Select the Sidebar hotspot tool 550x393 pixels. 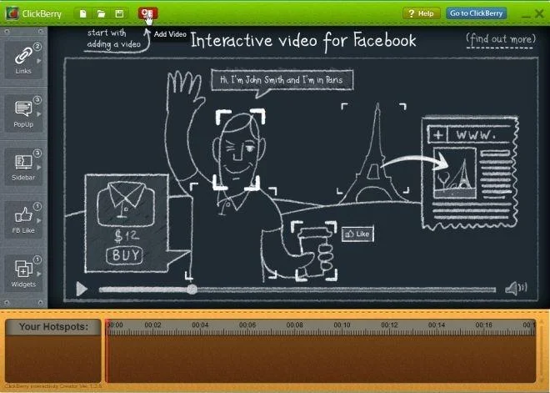point(23,166)
